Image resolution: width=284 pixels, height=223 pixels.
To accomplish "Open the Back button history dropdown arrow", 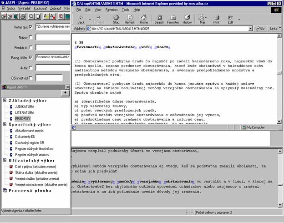I will click(90, 19).
